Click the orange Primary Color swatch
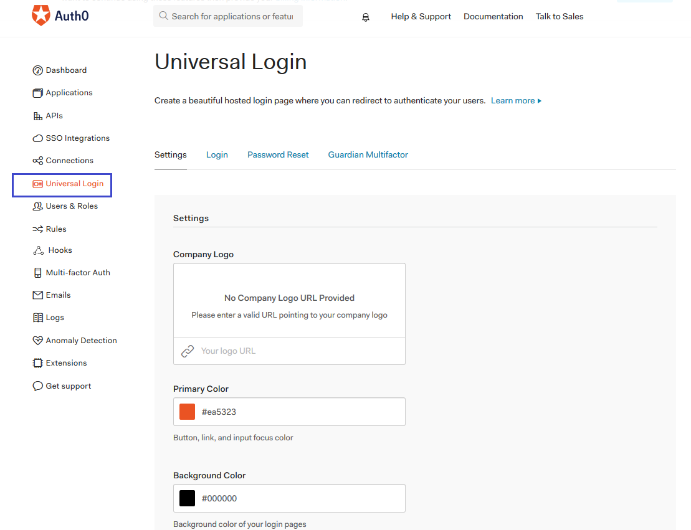691x530 pixels. coord(188,412)
